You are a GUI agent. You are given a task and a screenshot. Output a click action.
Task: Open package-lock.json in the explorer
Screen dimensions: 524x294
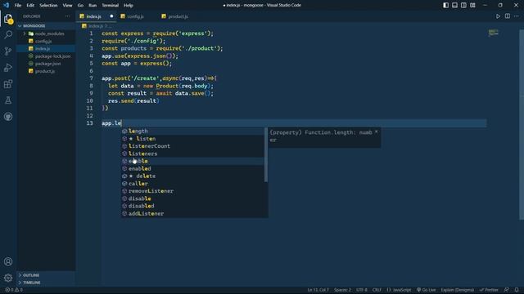coord(46,56)
